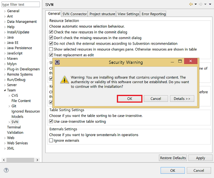Switch to the SVN Connector tab
Image resolution: width=214 pixels, height=178 pixels.
pyautogui.click(x=75, y=14)
